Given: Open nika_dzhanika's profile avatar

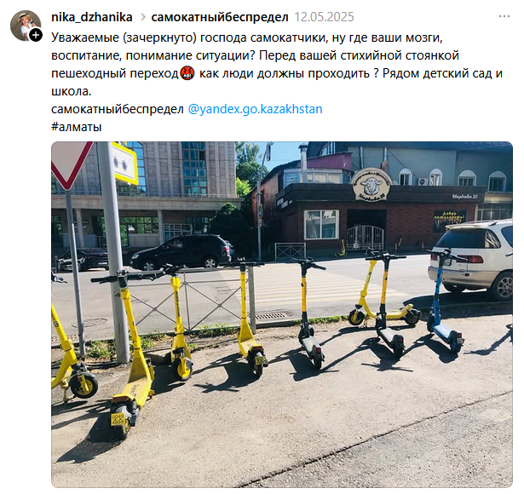Looking at the screenshot, I should pyautogui.click(x=26, y=26).
